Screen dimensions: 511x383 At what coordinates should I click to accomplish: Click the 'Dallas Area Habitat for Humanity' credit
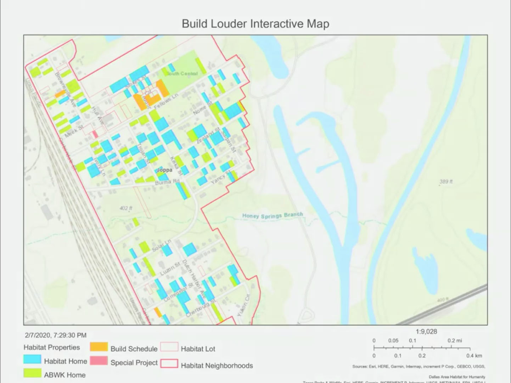(457, 377)
